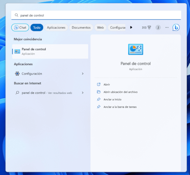Viewport: 190px width, 175px height.
Task: Click the large Panel de control icon
Action: [136, 49]
